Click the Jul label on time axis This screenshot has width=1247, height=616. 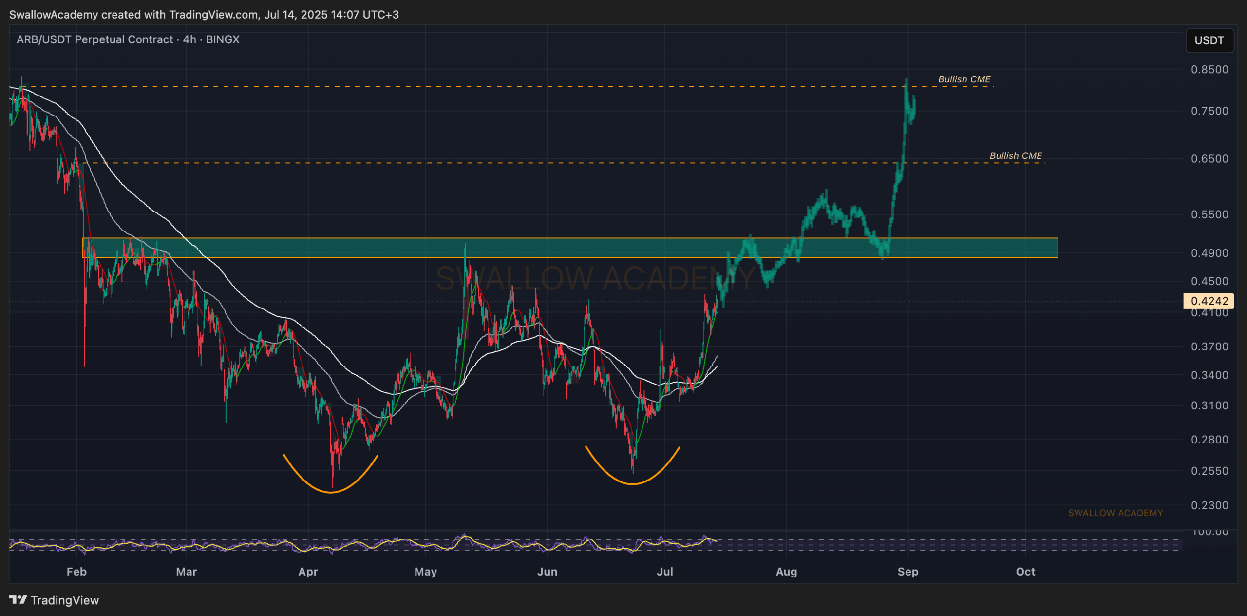point(665,572)
